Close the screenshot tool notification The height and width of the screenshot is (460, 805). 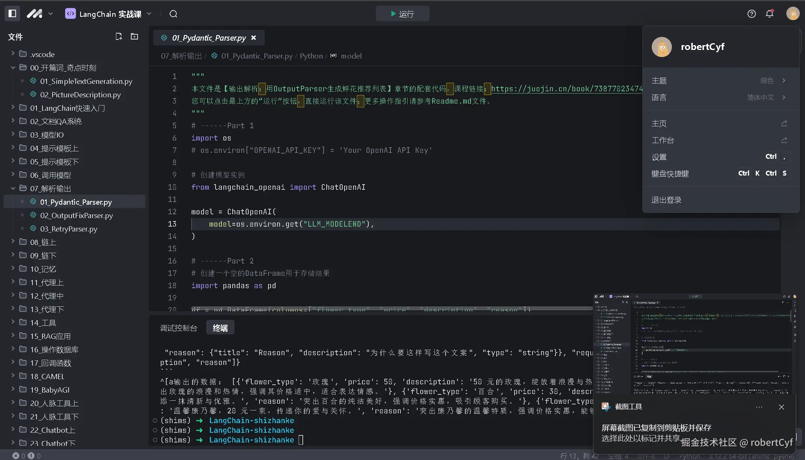(782, 407)
